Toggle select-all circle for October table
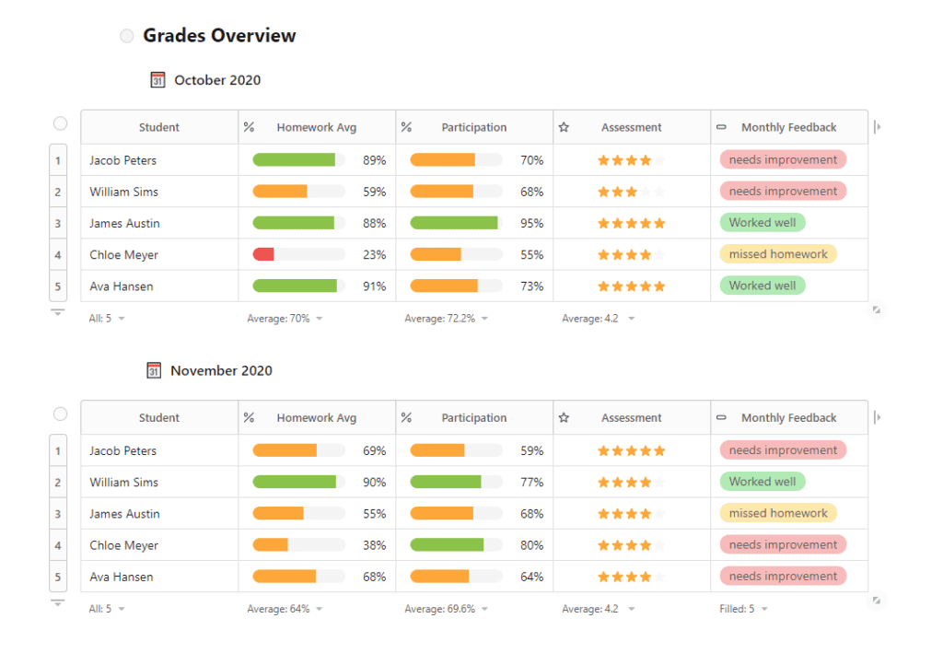The width and height of the screenshot is (943, 665). (60, 123)
